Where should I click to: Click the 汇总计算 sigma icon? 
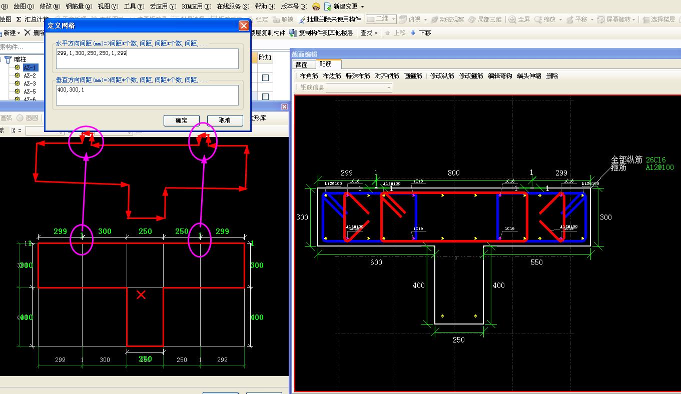pos(19,19)
